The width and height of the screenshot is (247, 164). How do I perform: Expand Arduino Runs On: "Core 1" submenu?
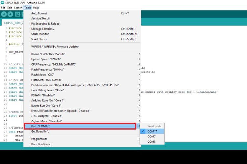pyautogui.click(x=82, y=100)
